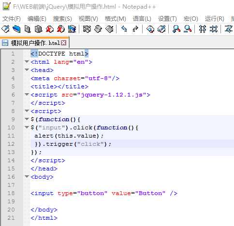
Task: Click line number 21 in margin
Action: [11, 218]
